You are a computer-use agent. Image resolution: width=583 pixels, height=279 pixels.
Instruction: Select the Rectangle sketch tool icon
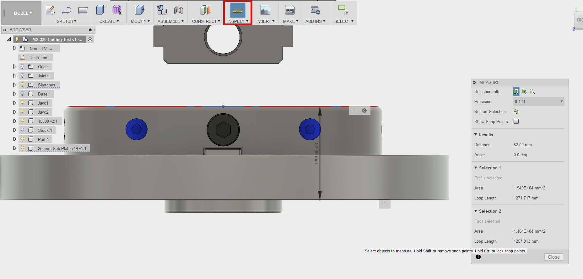tap(83, 10)
